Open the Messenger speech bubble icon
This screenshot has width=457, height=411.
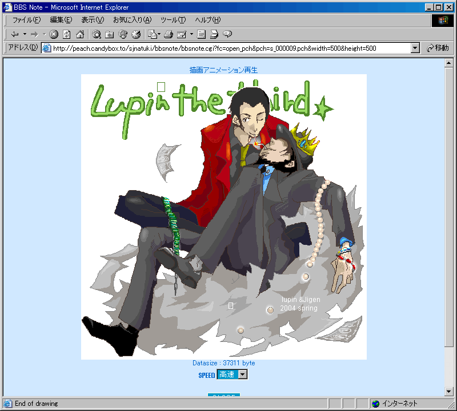coord(227,34)
